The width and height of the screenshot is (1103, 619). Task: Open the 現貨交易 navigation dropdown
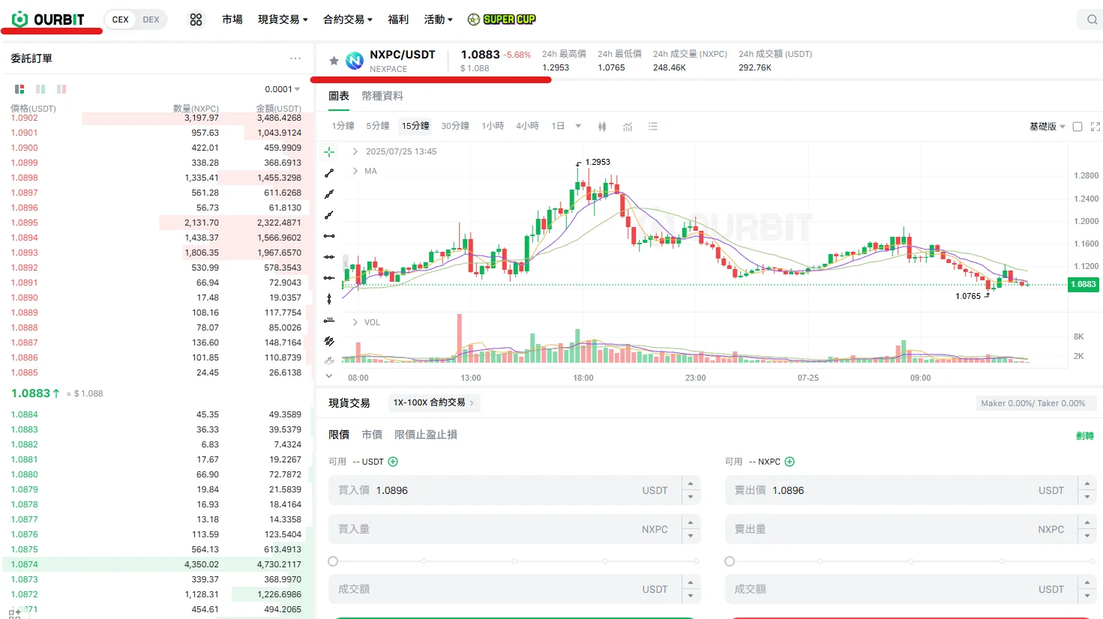[x=283, y=19]
